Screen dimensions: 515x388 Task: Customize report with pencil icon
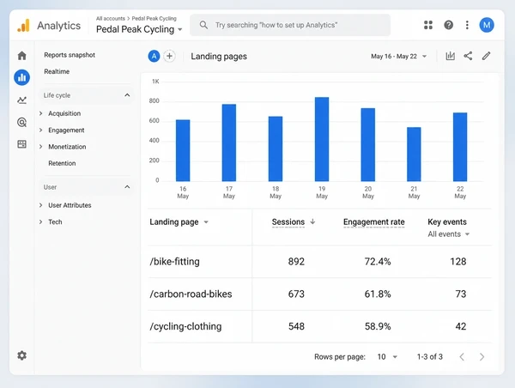pos(486,56)
